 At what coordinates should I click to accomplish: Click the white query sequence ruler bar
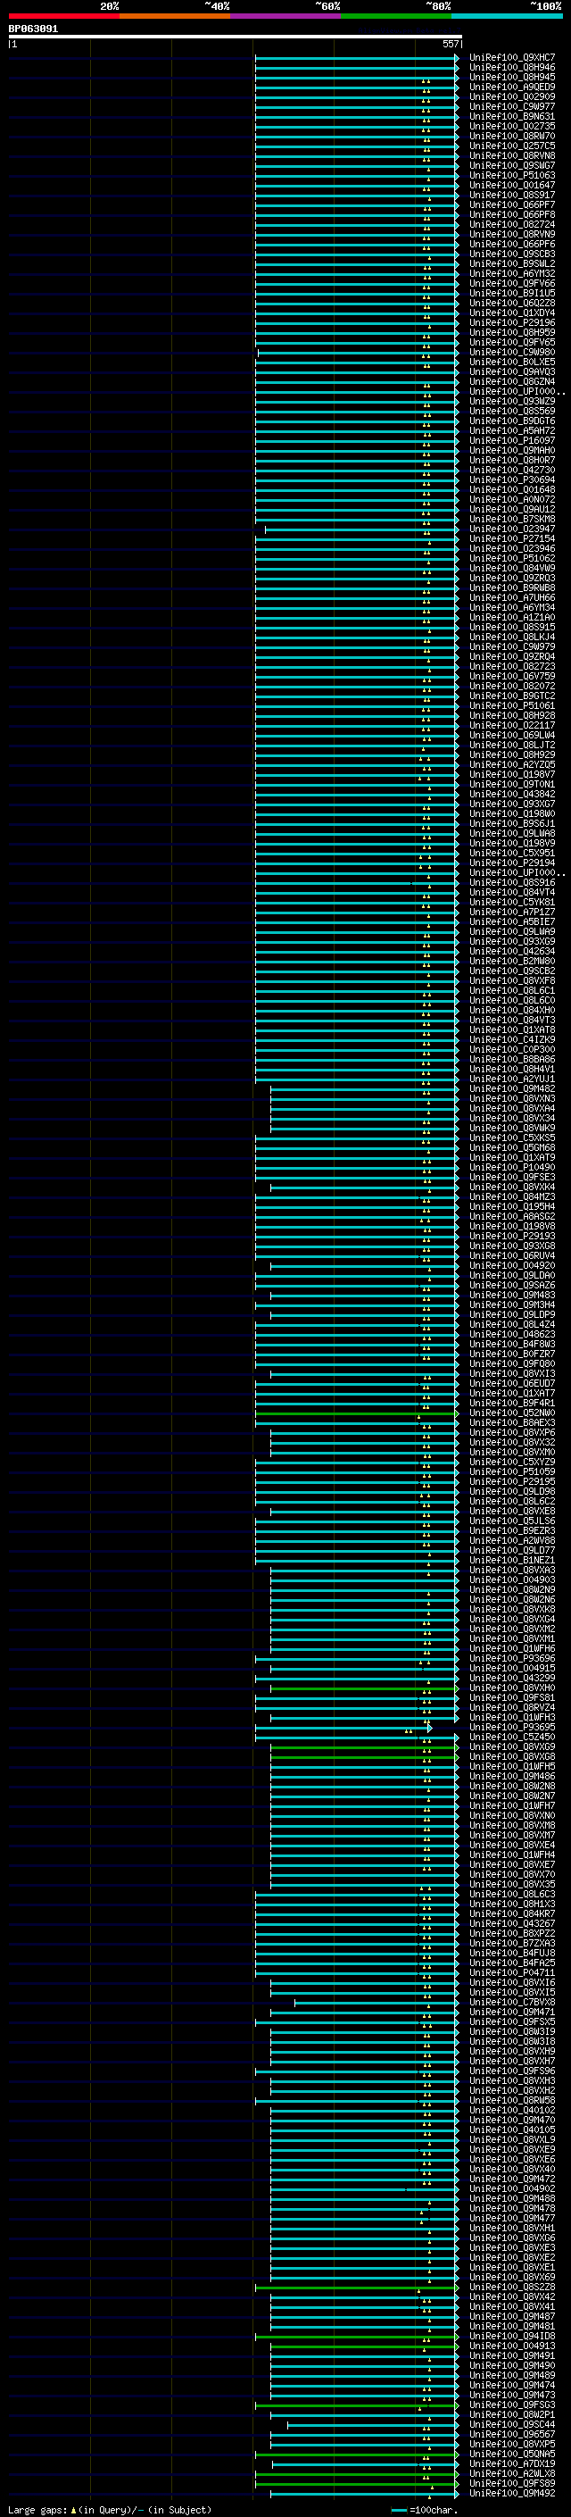236,38
